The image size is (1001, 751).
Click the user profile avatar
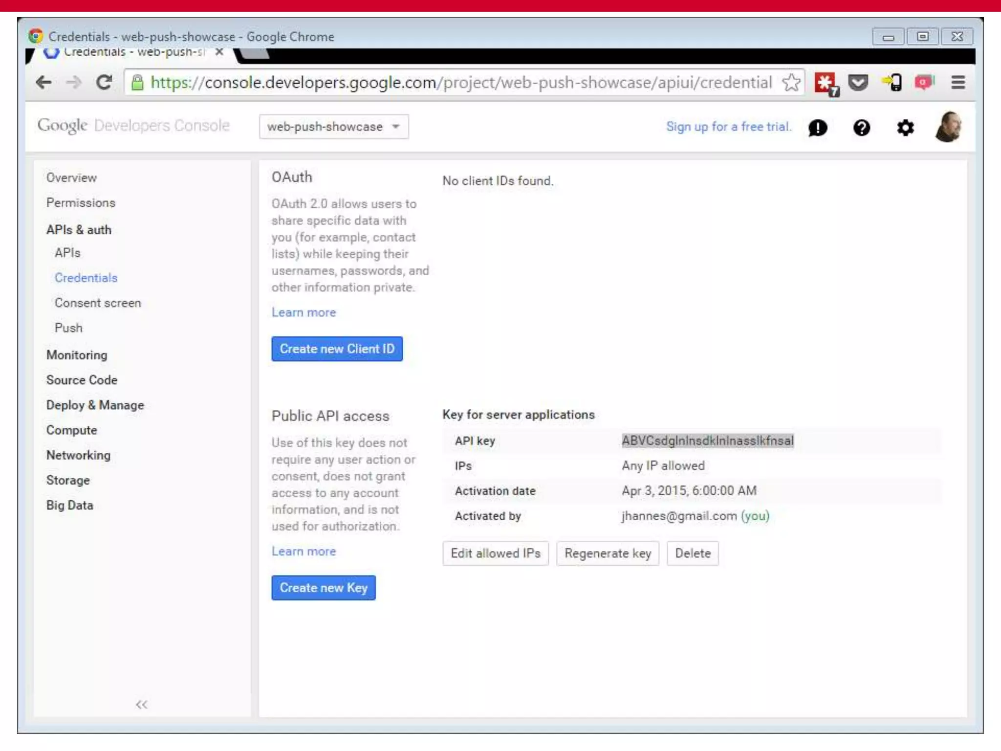pyautogui.click(x=949, y=127)
